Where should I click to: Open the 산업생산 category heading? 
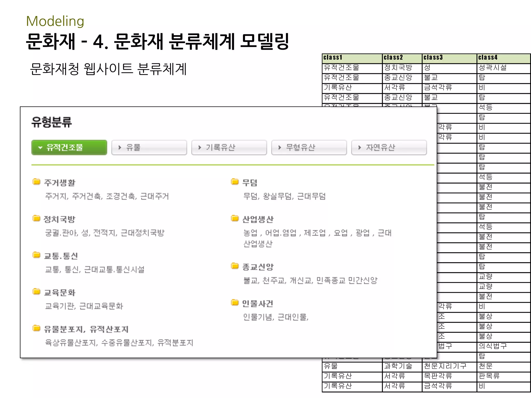258,219
